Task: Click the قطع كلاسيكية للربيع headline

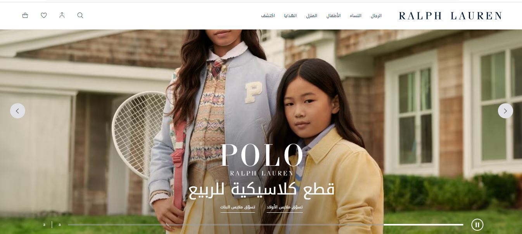Action: [261, 189]
